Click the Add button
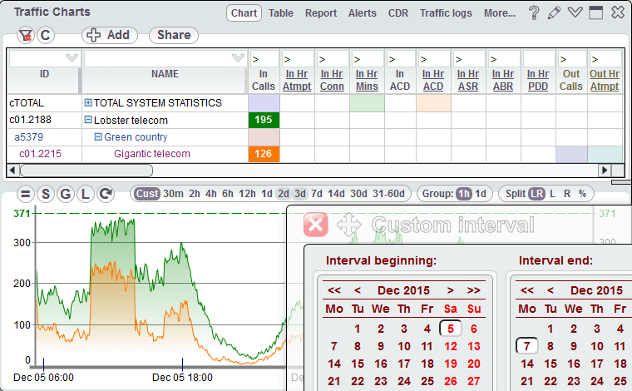The height and width of the screenshot is (391, 632). point(110,35)
